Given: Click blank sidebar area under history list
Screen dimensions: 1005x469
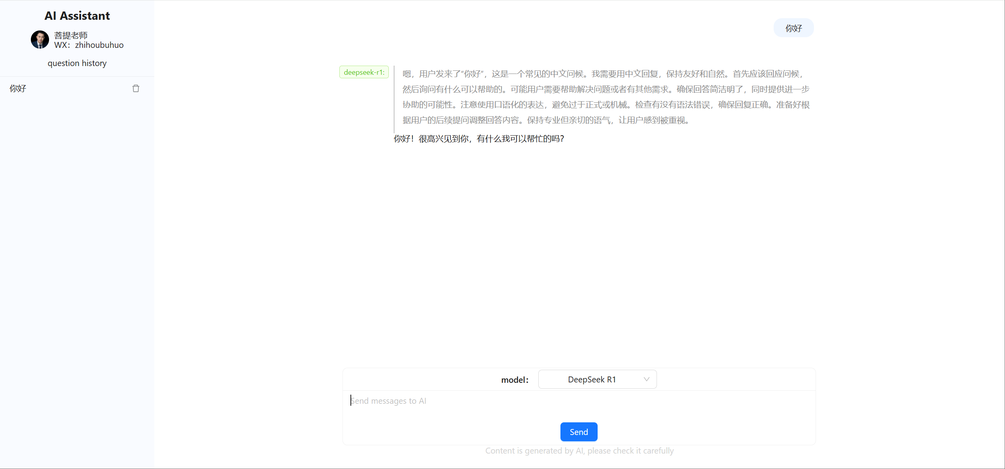Looking at the screenshot, I should [x=77, y=257].
